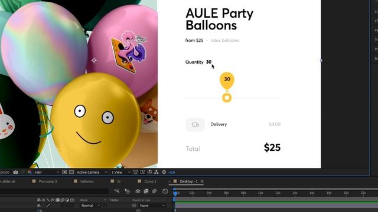Toggle the preserve transparency box beside Normal
378x212 pixels.
(x=105, y=206)
